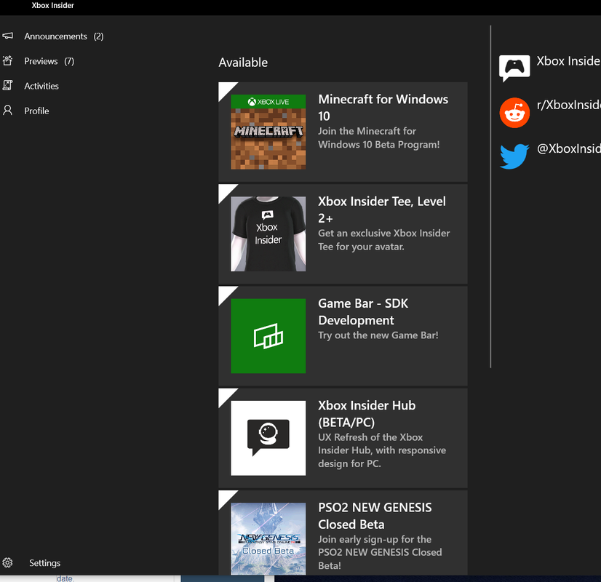Open Game Bar - SDK Development title
Screen dimensions: 601x582
363,311
